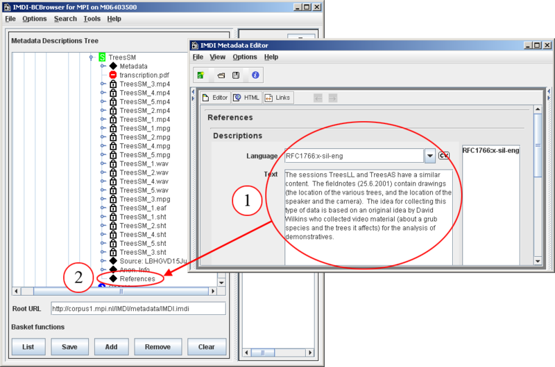Open File menu in IMDI-BCBrowser
555x367 pixels.
pos(10,19)
